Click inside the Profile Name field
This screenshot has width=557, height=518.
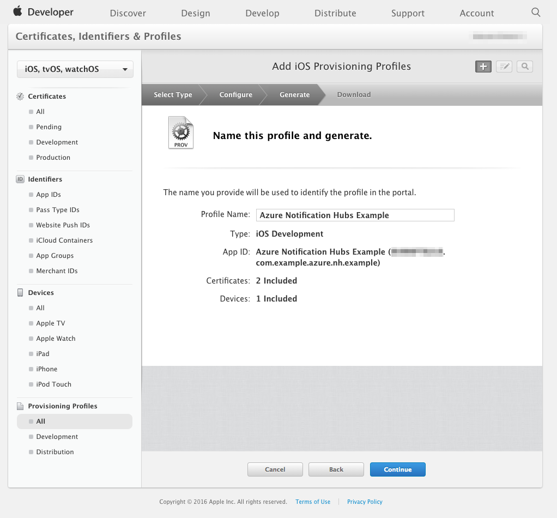pos(354,215)
